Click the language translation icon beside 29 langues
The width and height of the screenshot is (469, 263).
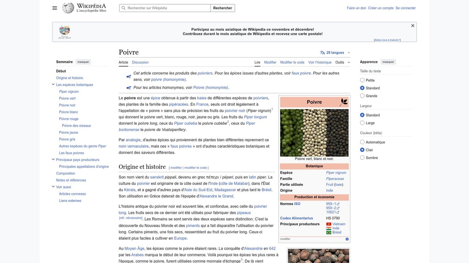[322, 53]
